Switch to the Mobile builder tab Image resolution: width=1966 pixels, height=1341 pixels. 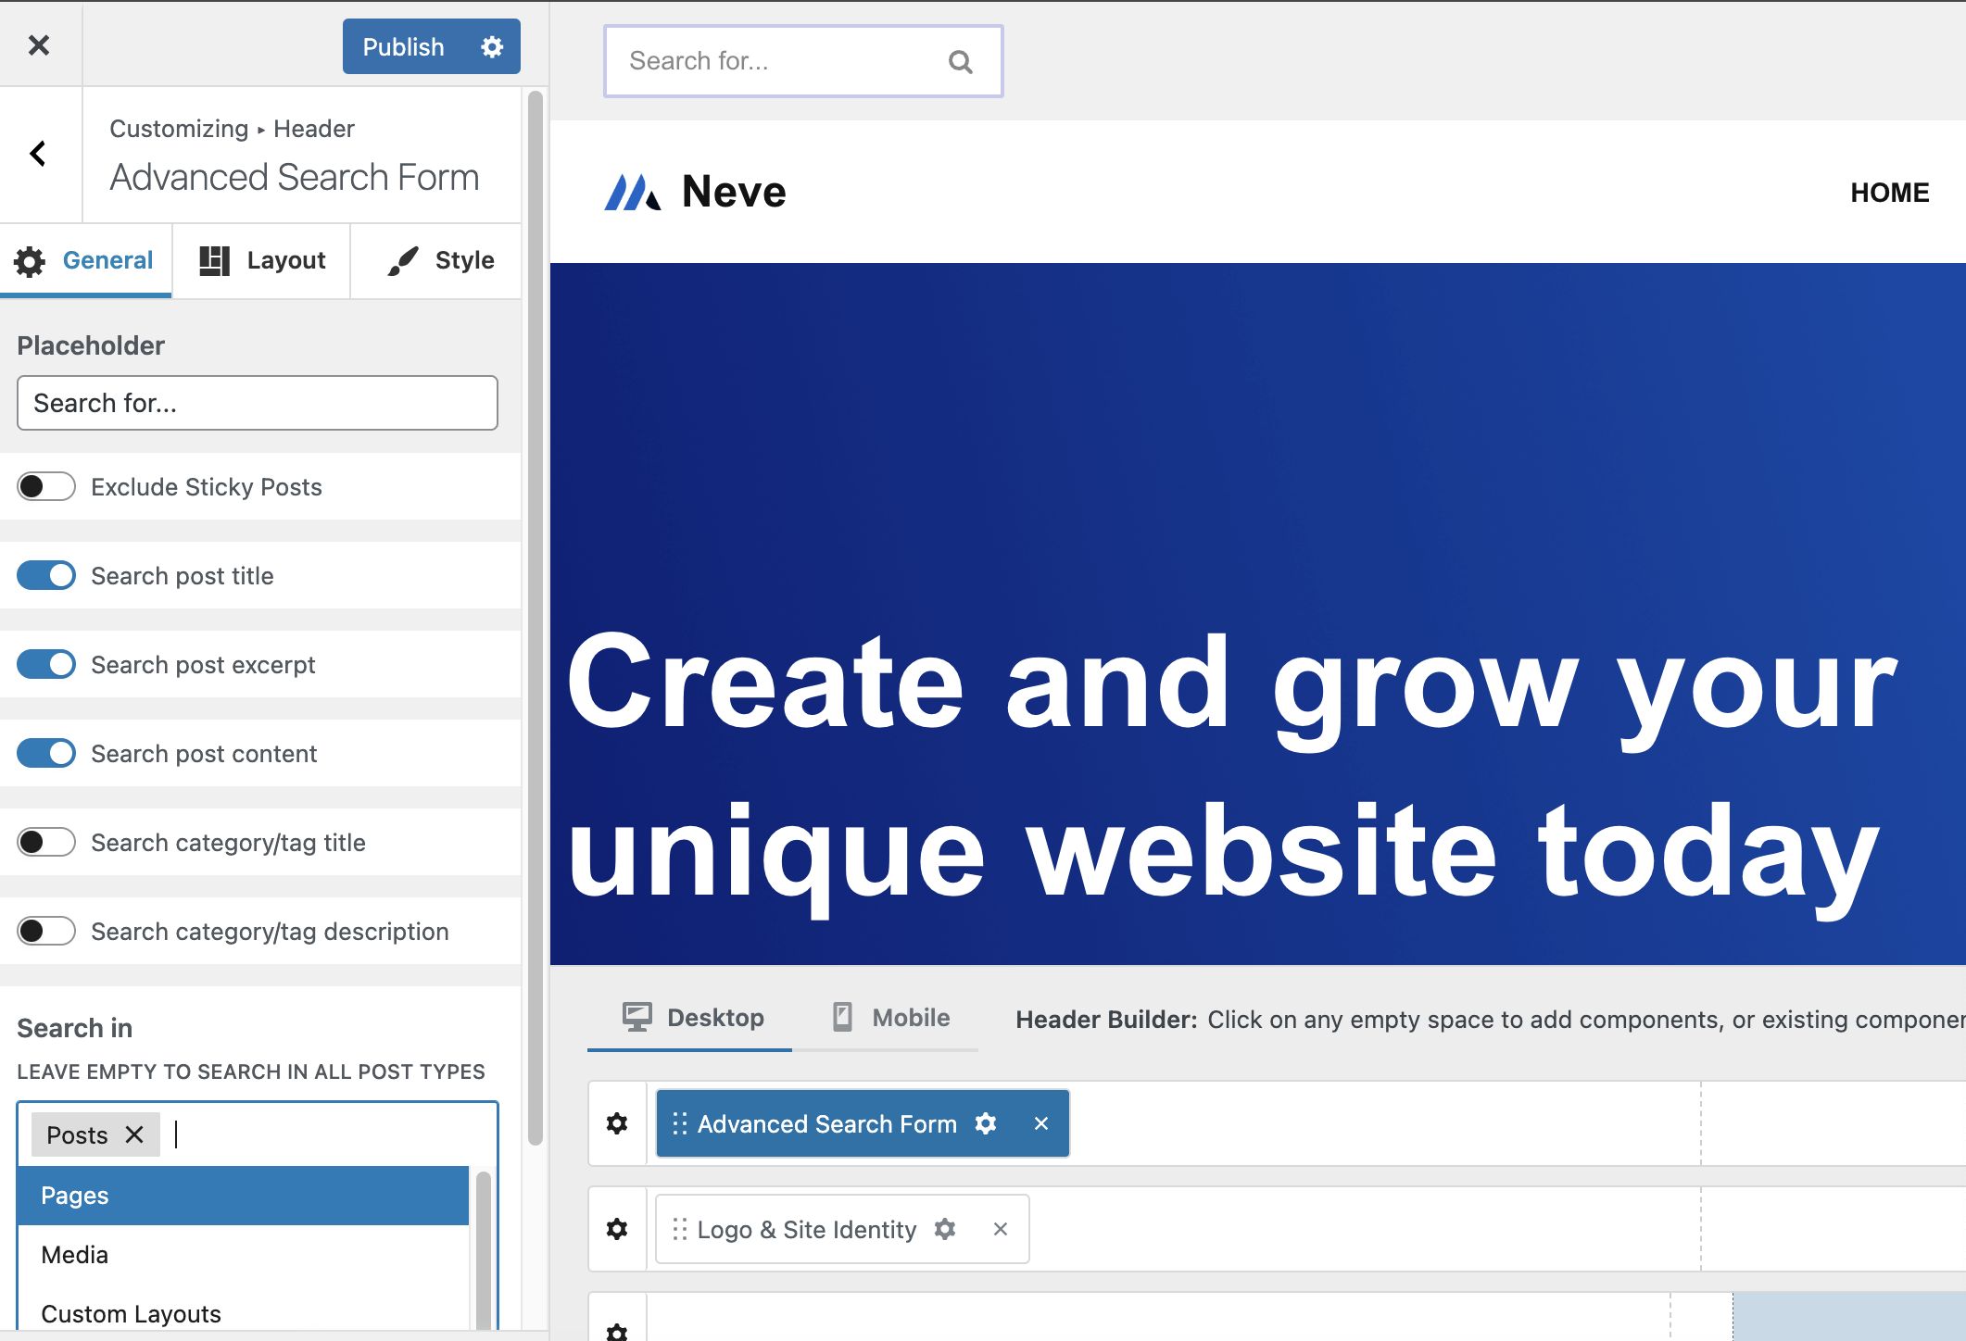click(x=891, y=1018)
